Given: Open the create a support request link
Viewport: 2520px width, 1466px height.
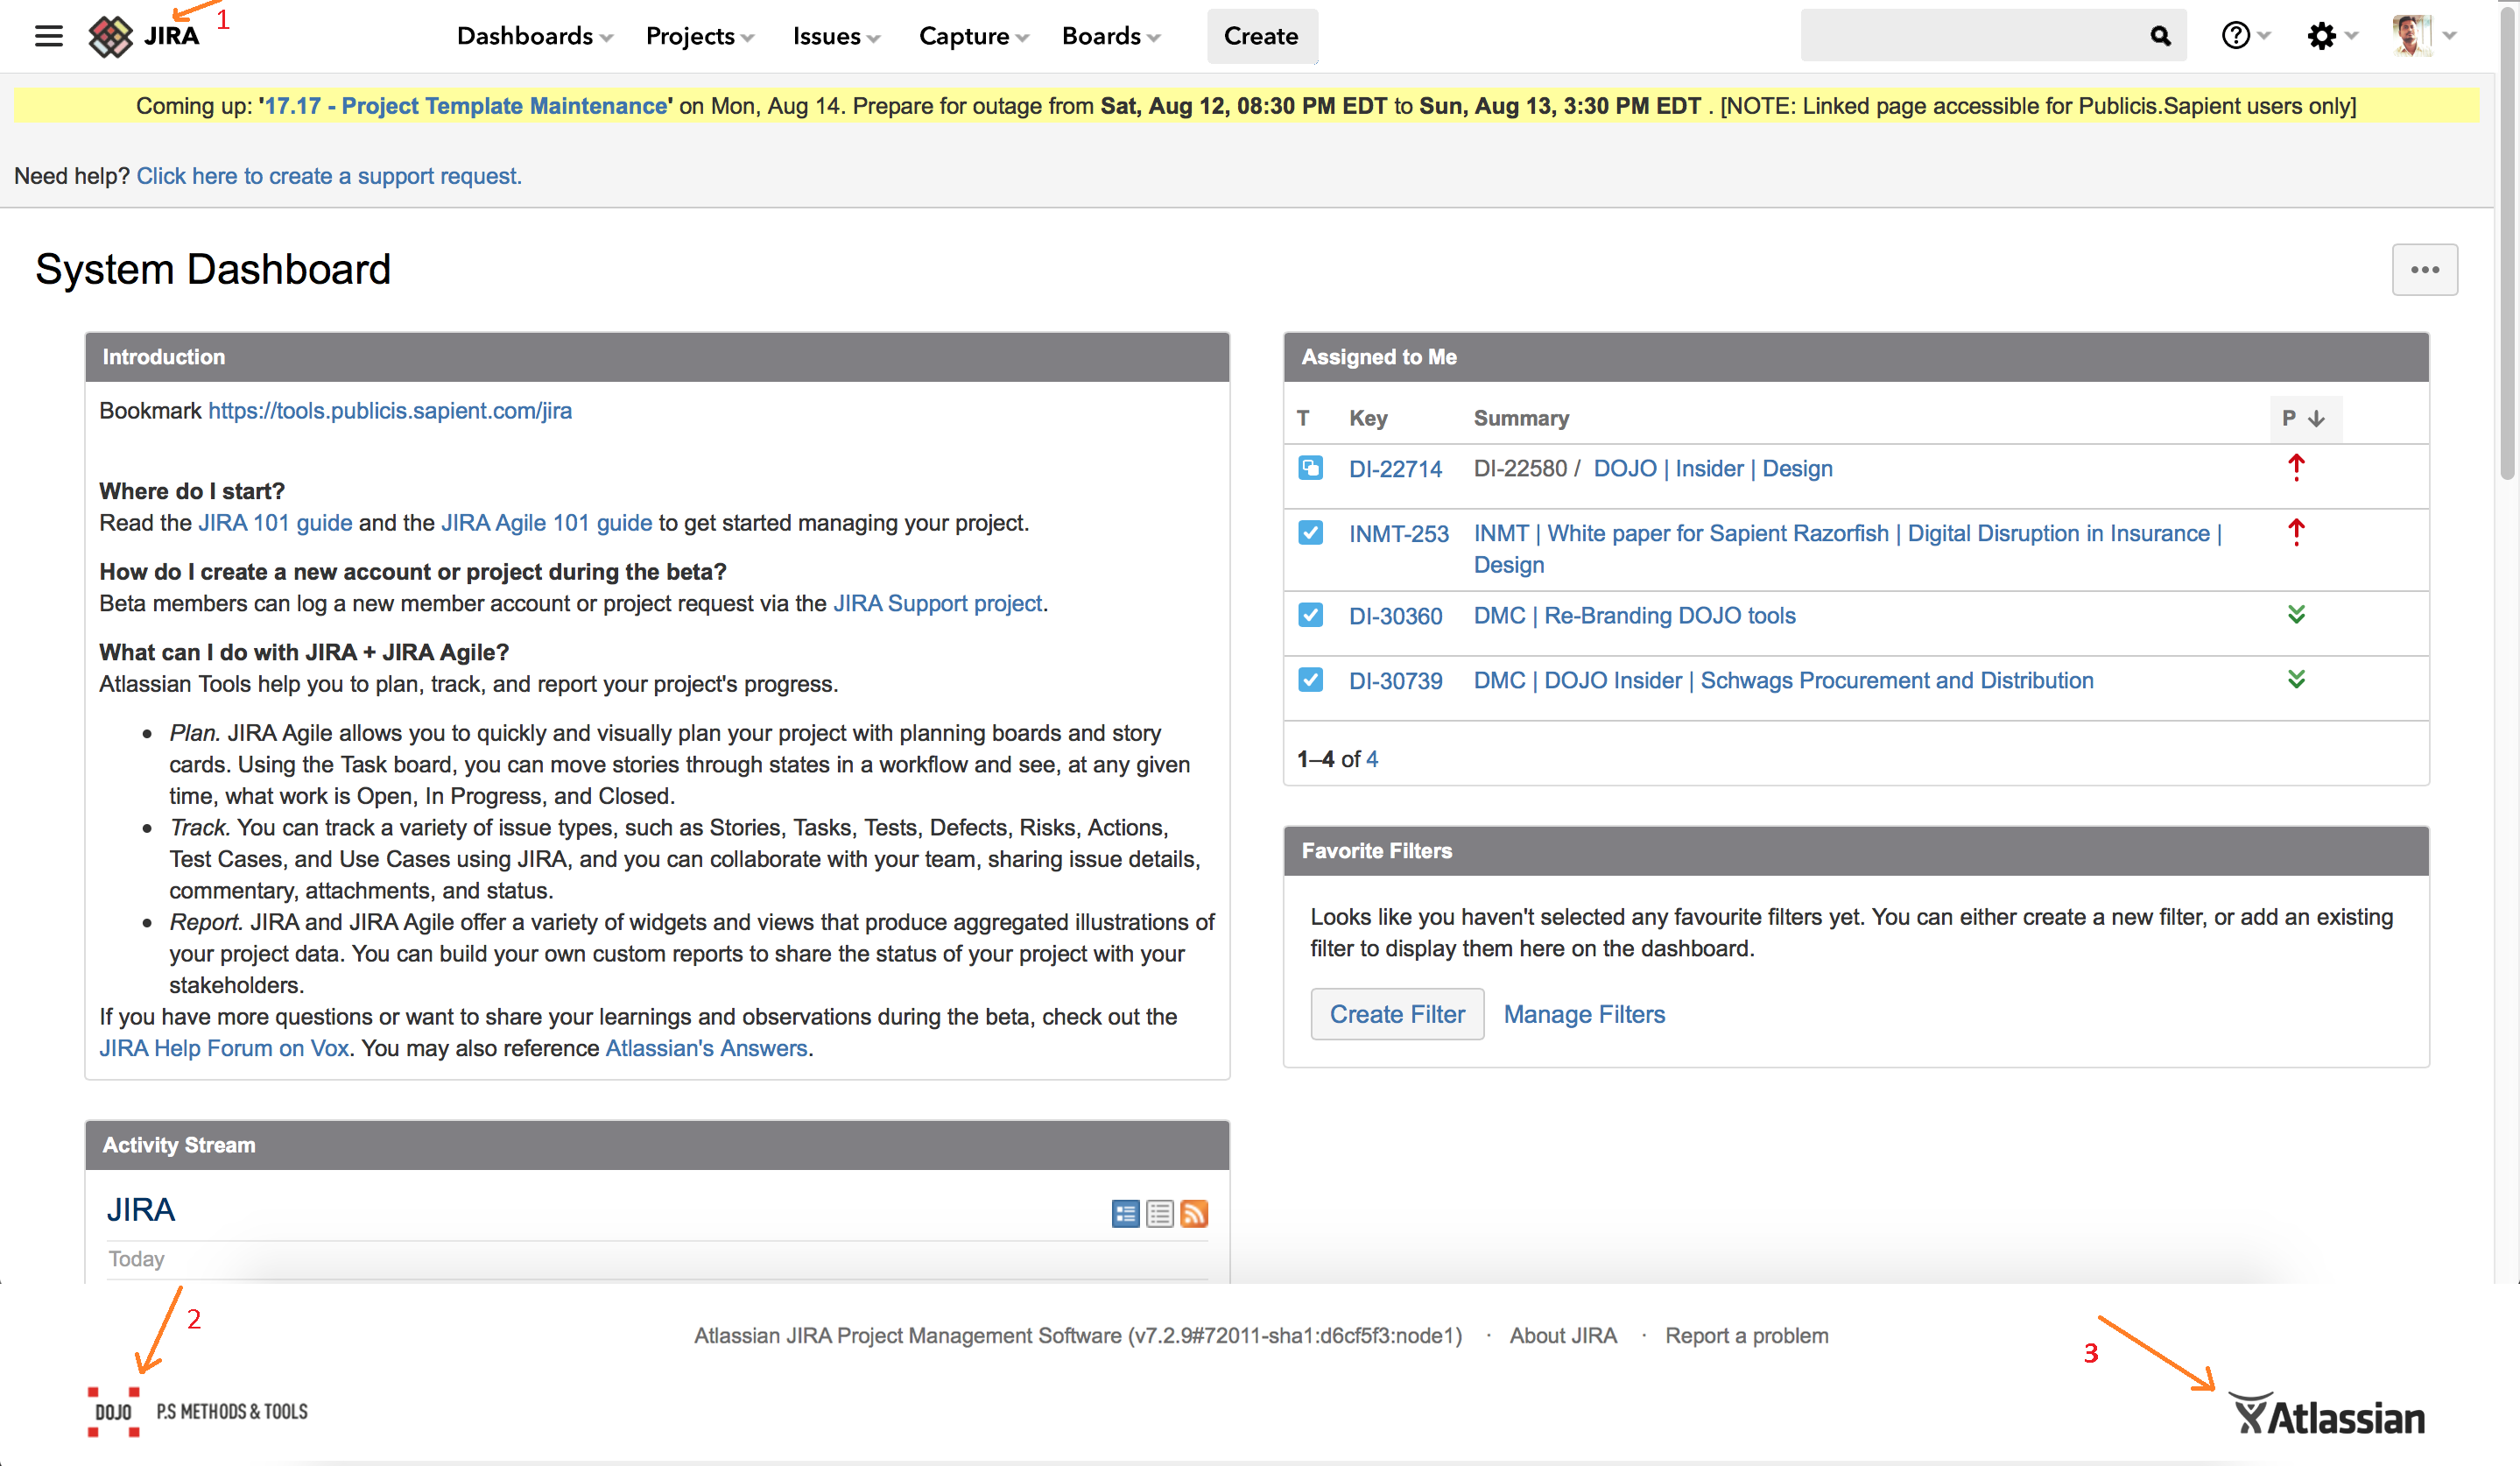Looking at the screenshot, I should pyautogui.click(x=329, y=176).
